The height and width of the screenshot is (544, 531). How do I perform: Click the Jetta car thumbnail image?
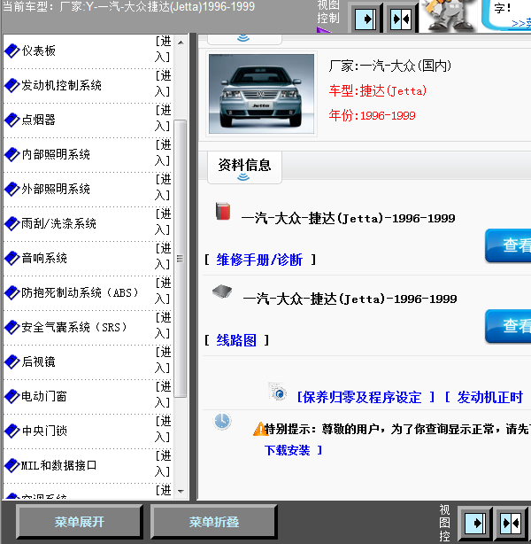coord(262,94)
